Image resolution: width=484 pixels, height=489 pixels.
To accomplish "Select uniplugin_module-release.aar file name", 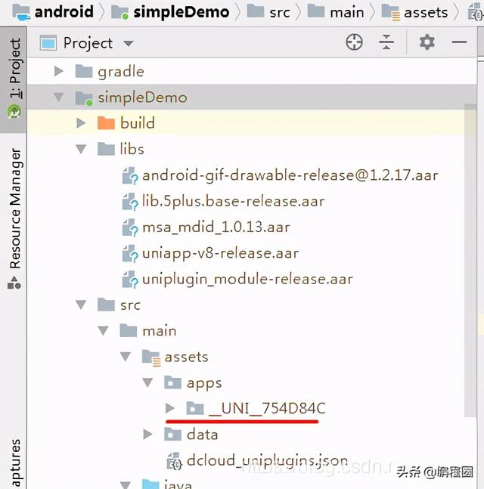I will pos(247,279).
